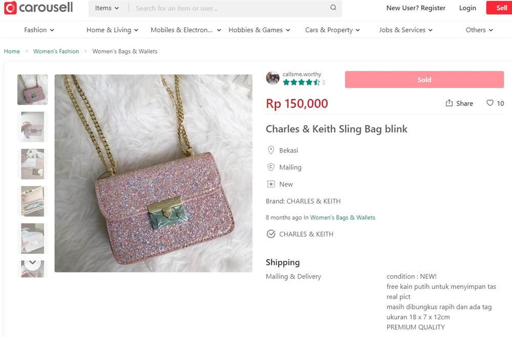Click the verified badge next to CHARLES & KEITH
Viewport: 512px width, 337px height.
tap(271, 234)
